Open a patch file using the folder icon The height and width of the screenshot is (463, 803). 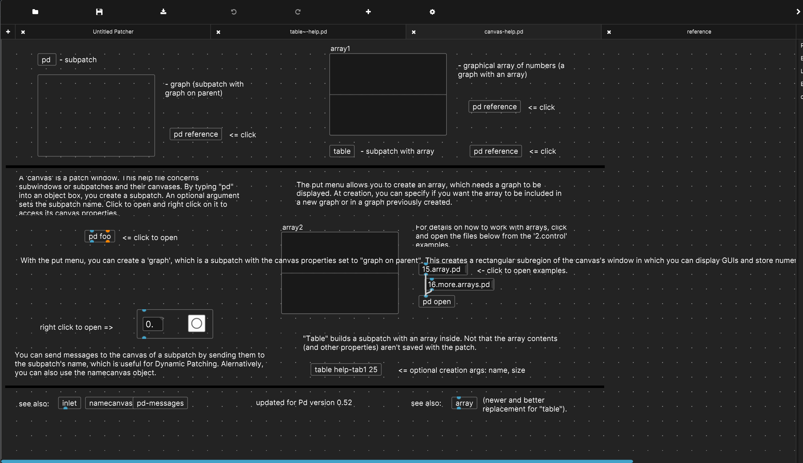tap(35, 12)
